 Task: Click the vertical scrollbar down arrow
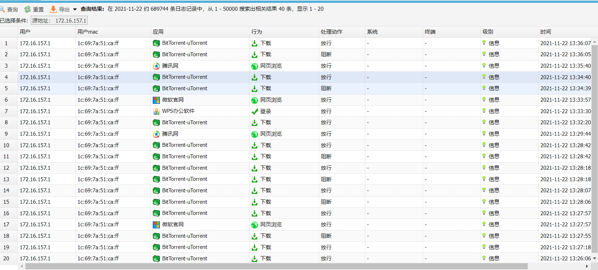pyautogui.click(x=595, y=258)
